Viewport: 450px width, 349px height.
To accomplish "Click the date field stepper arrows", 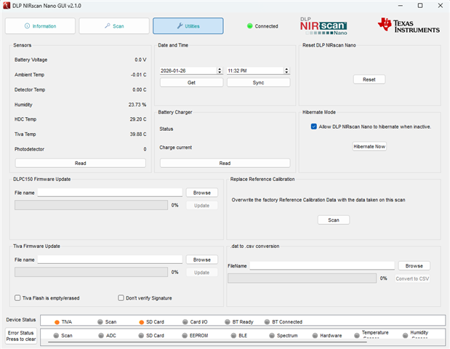I will [220, 71].
